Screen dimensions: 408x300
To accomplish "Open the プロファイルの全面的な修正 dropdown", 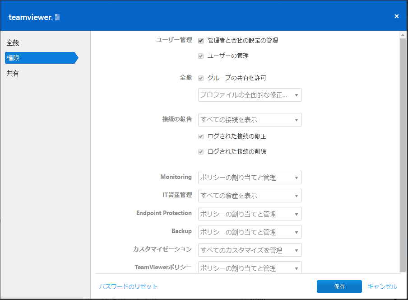I will point(250,95).
